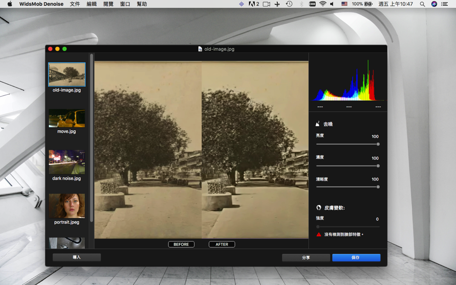456x285 pixels.
Task: Click the 皮膚變軟 face icon
Action: 319,208
